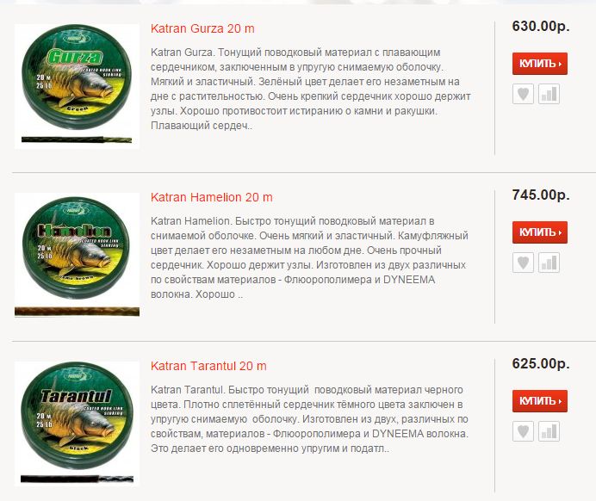View the Gurza spool product image
This screenshot has width=596, height=501.
pos(77,86)
